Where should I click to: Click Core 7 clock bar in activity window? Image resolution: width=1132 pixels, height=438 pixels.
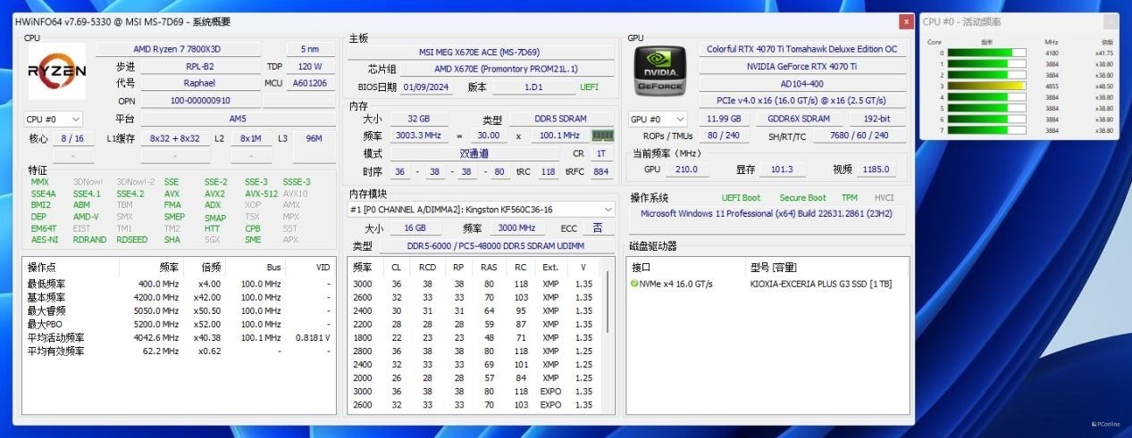(986, 130)
